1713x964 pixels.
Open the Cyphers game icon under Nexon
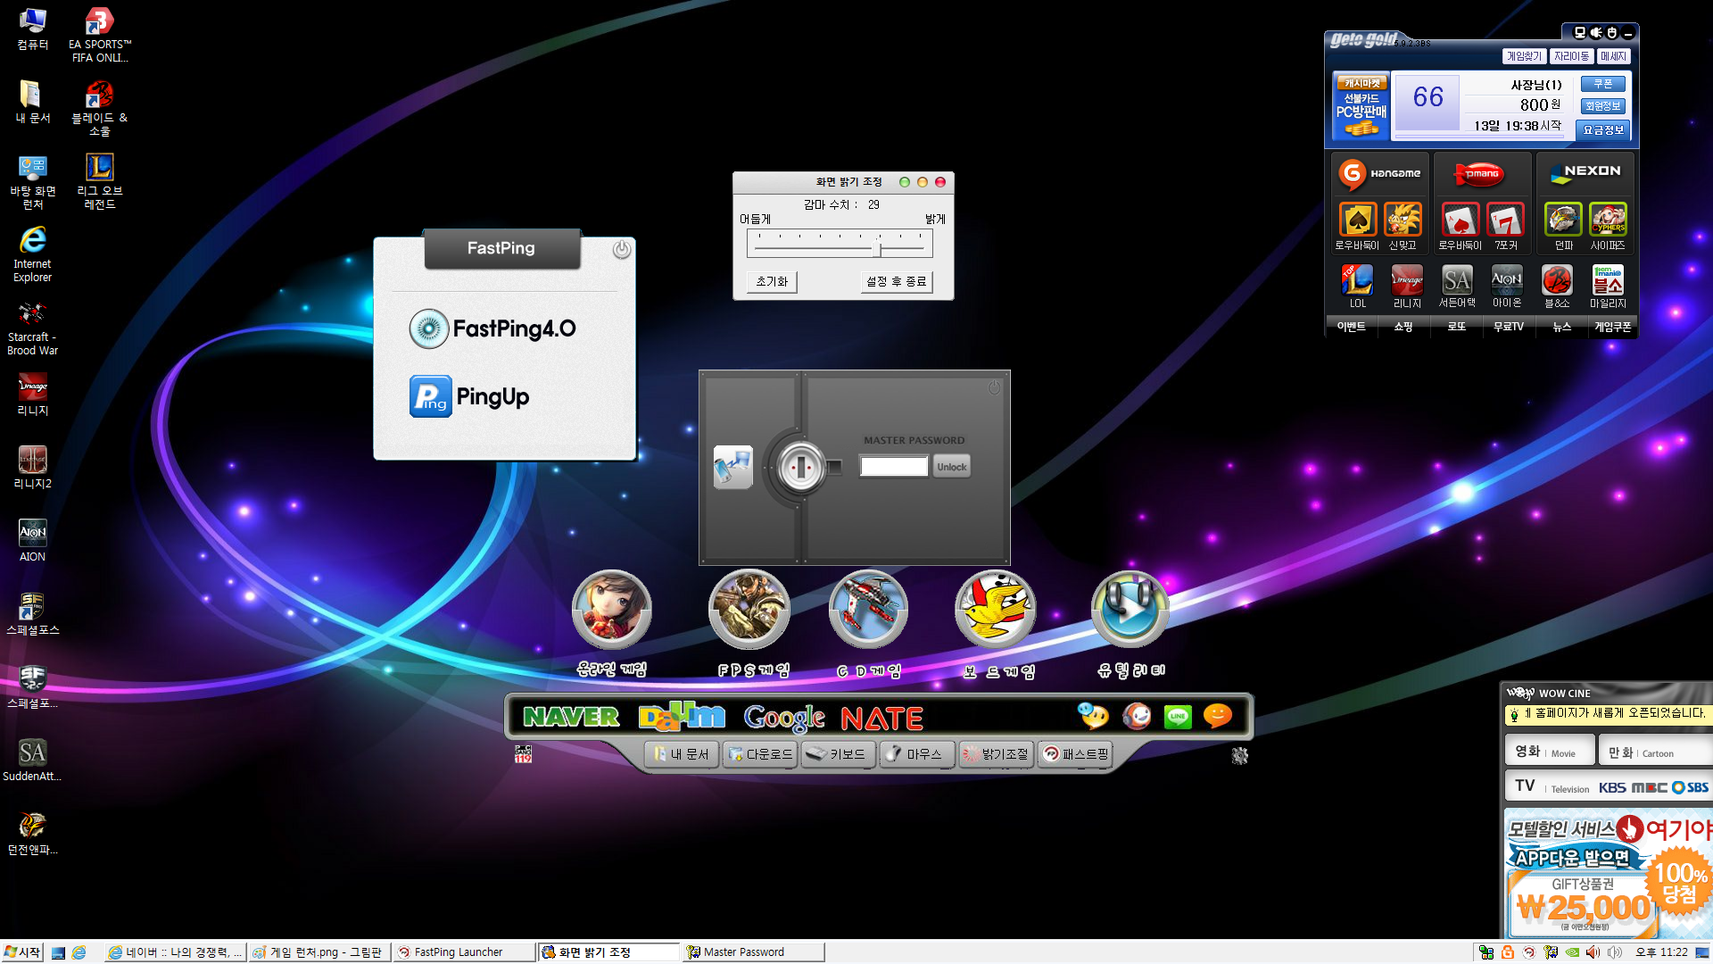pos(1608,220)
